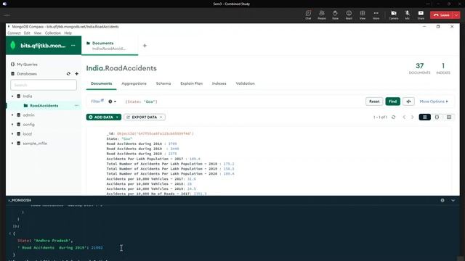Screen dimensions: 465x261
Task: Open mongosh shell info icon
Action: point(442,200)
